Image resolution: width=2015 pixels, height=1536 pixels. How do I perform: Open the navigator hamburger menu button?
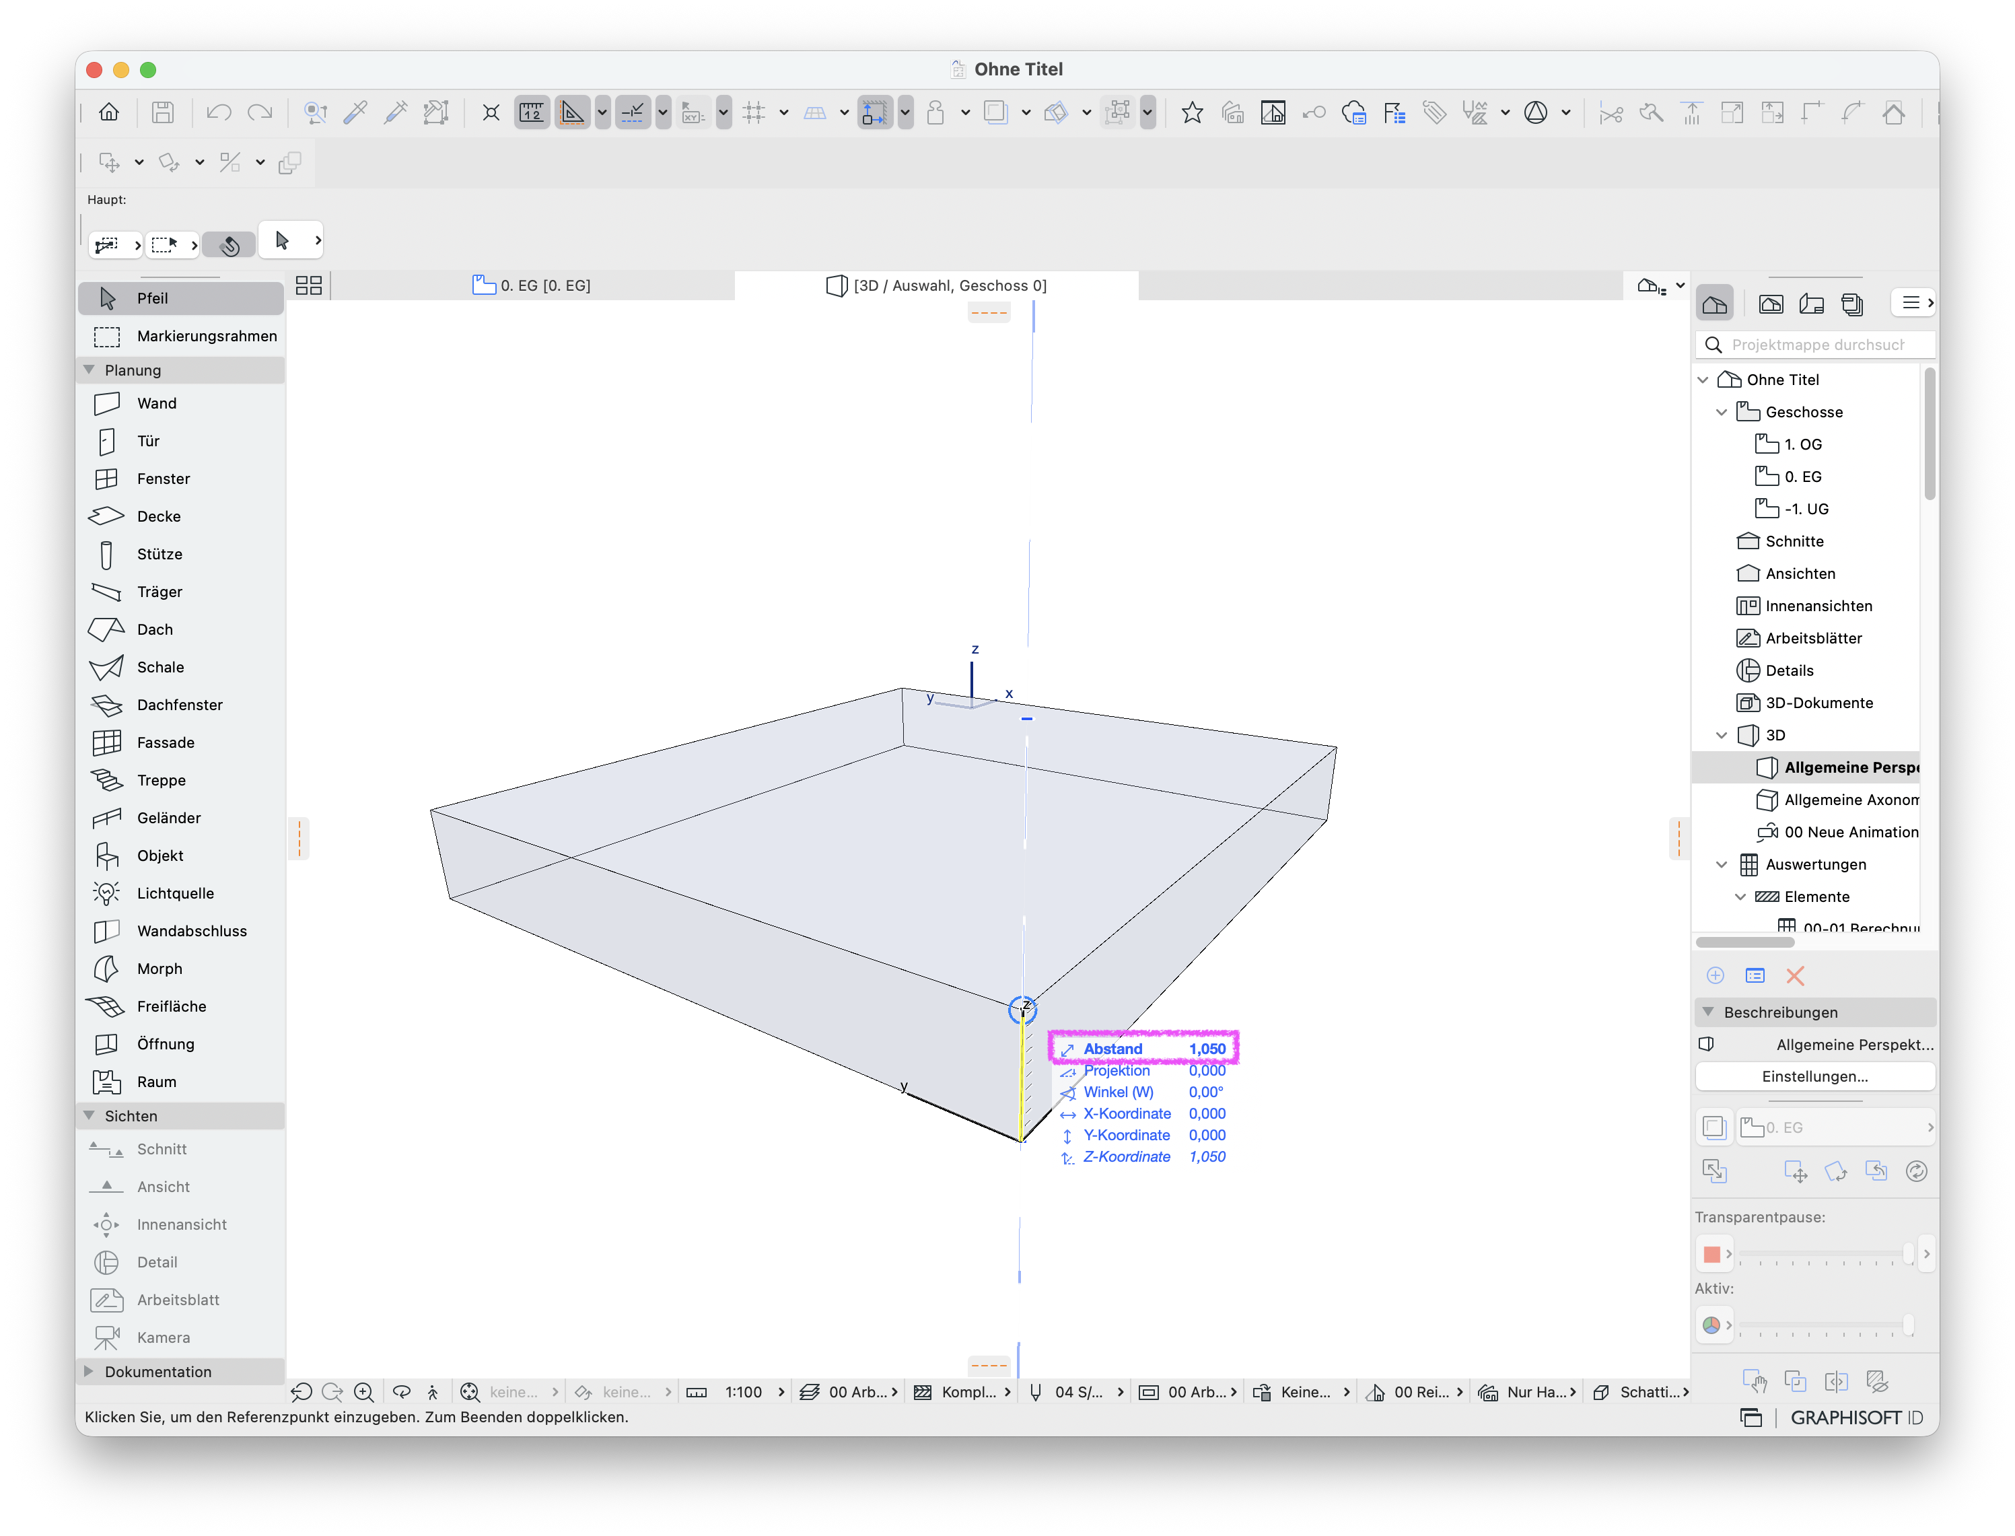click(1915, 303)
